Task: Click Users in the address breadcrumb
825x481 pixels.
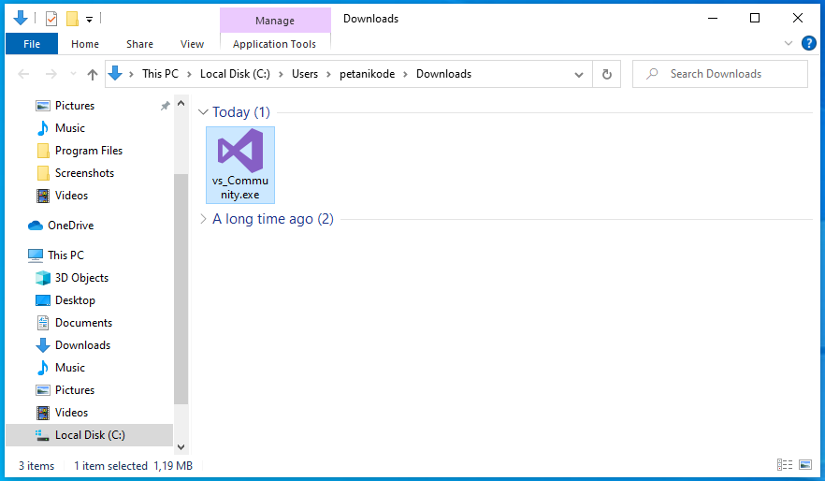Action: point(305,74)
